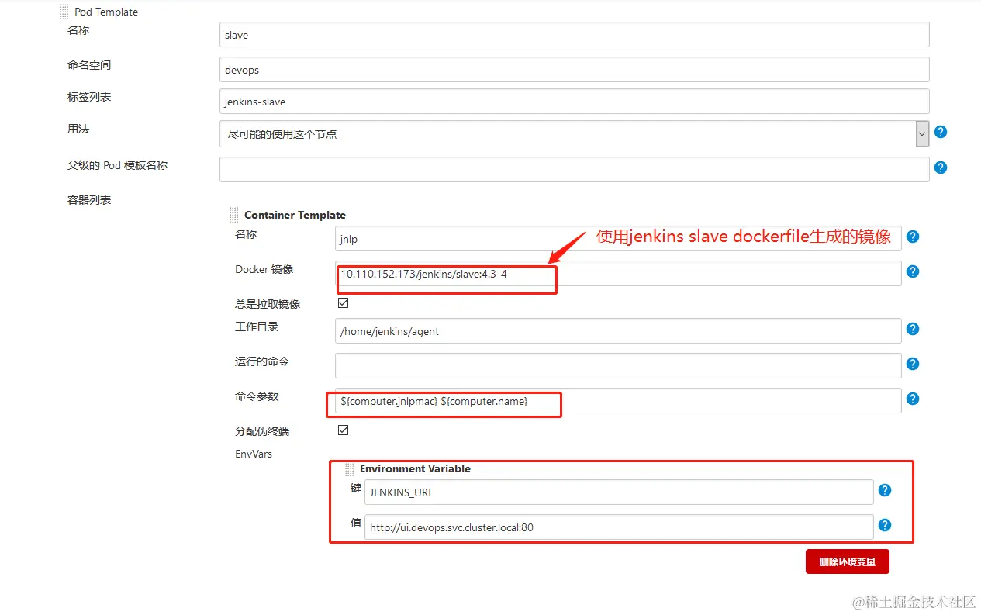Click the Docker 镜像 label
The width and height of the screenshot is (981, 615).
(x=264, y=269)
